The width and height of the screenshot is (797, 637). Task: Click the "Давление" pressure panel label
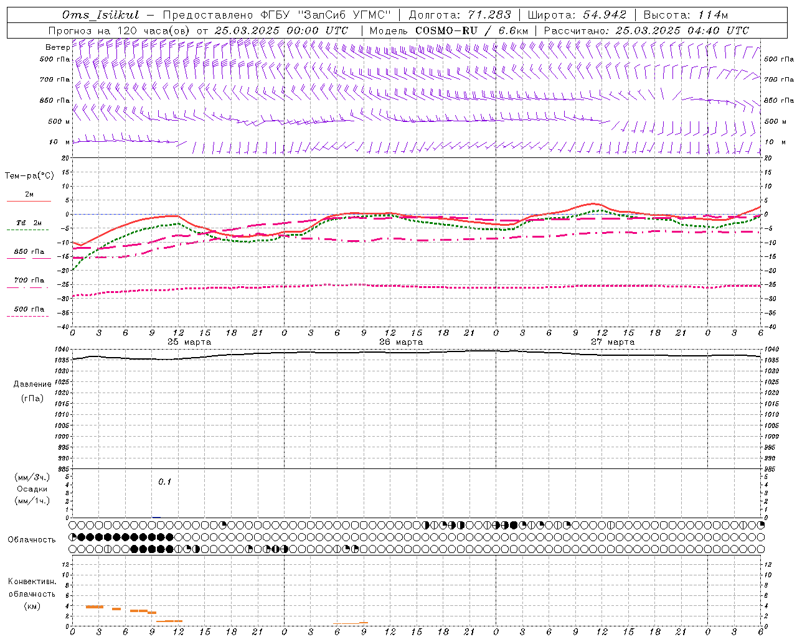coord(32,384)
